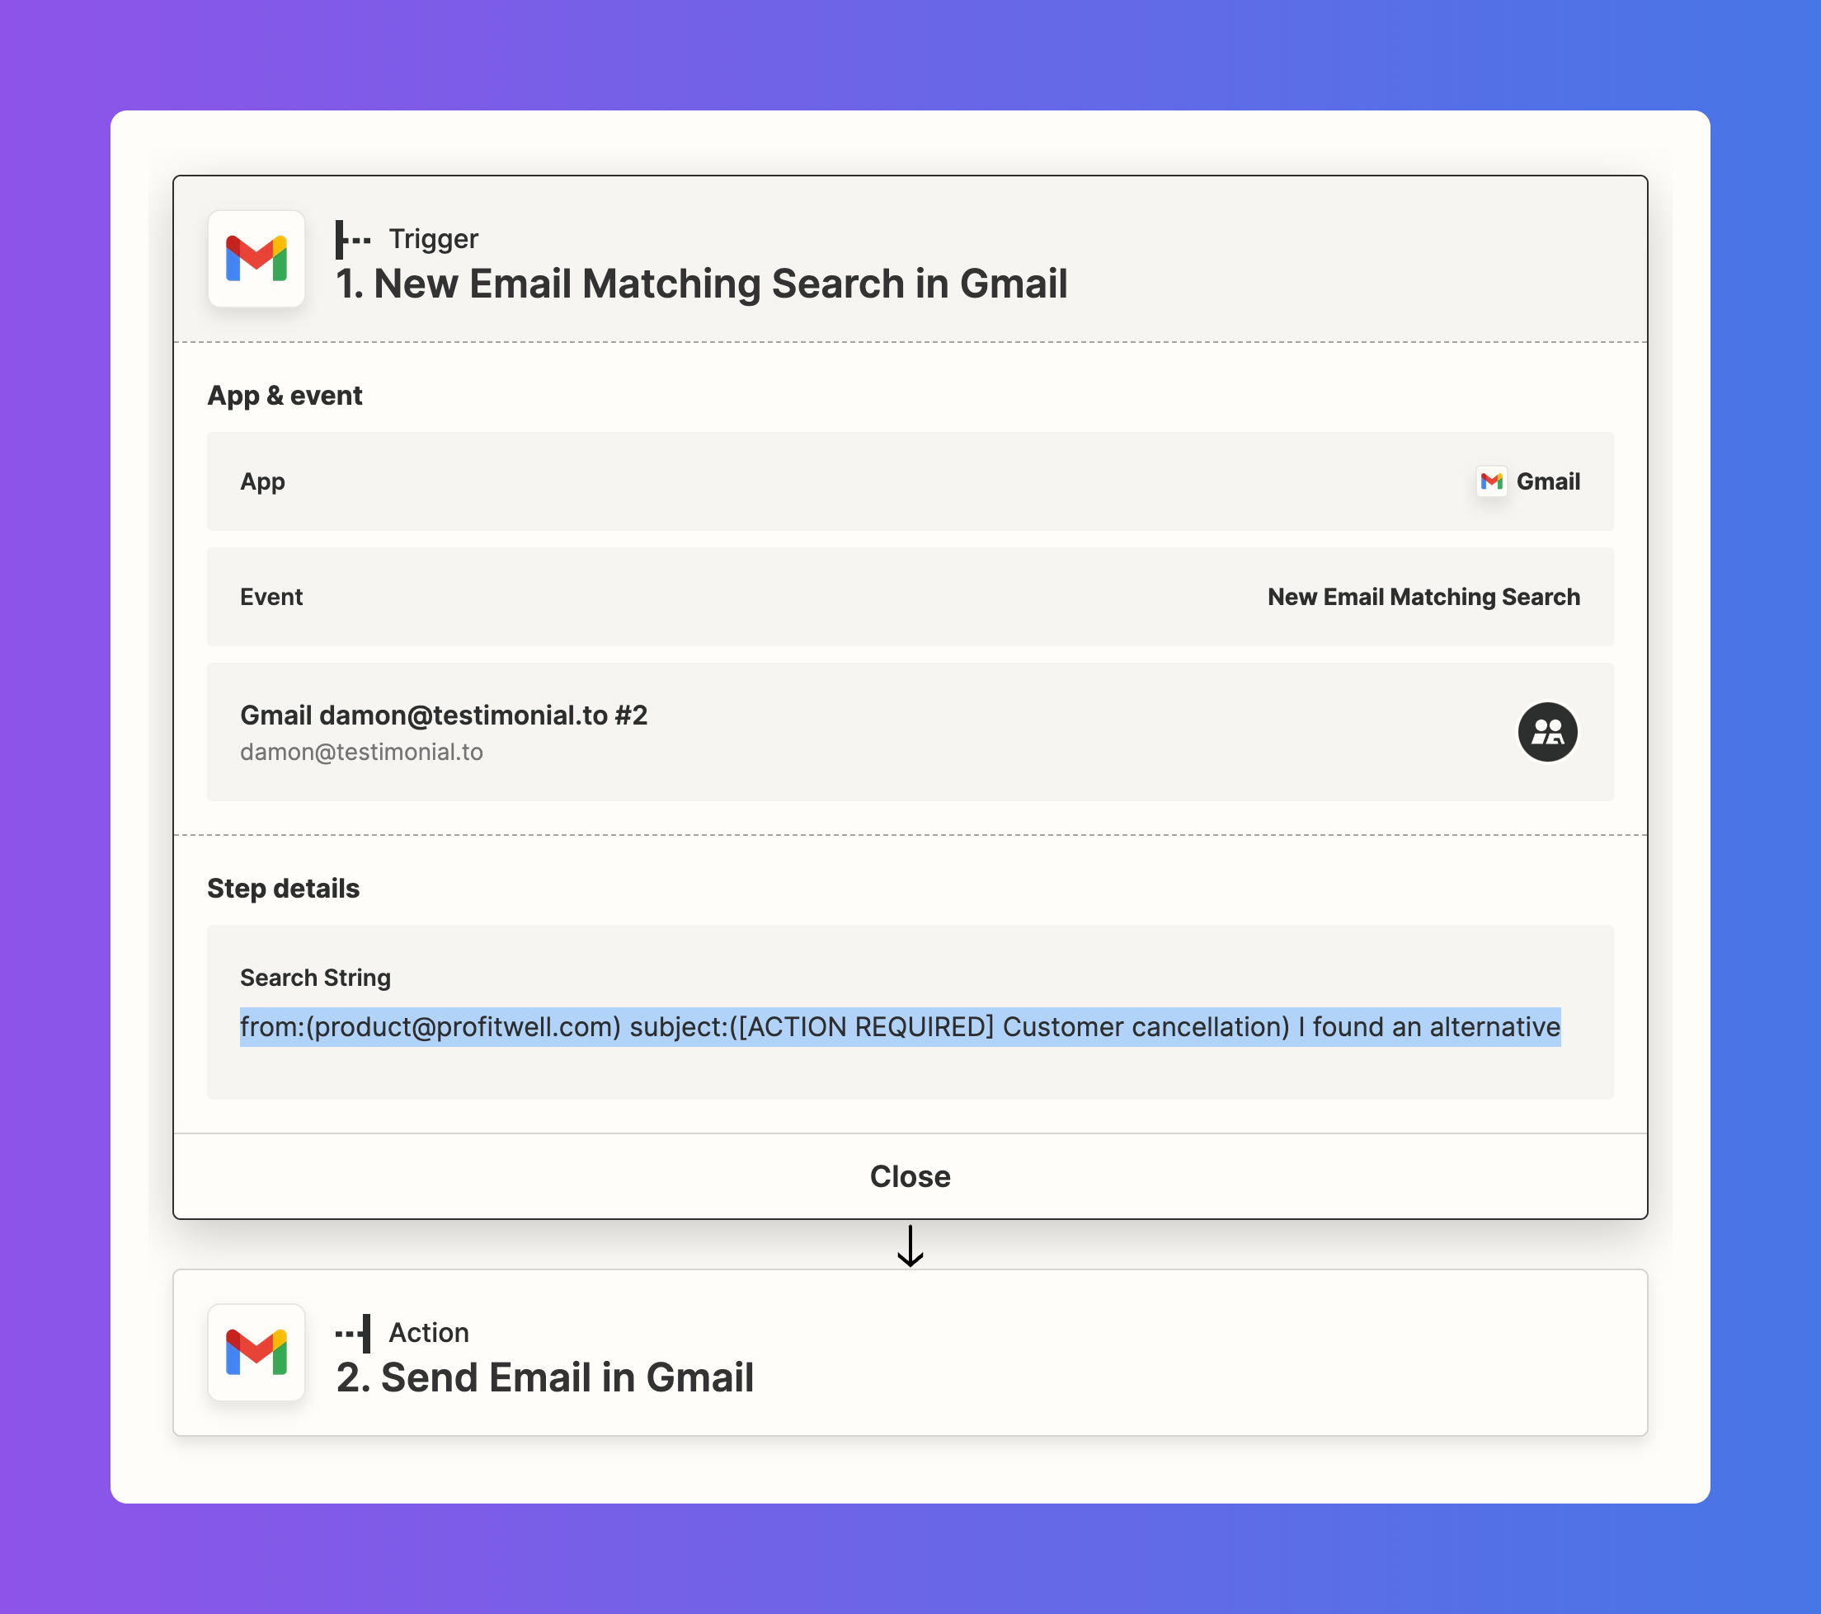The image size is (1821, 1614).
Task: Select the highlighted Search String text
Action: tap(900, 1026)
